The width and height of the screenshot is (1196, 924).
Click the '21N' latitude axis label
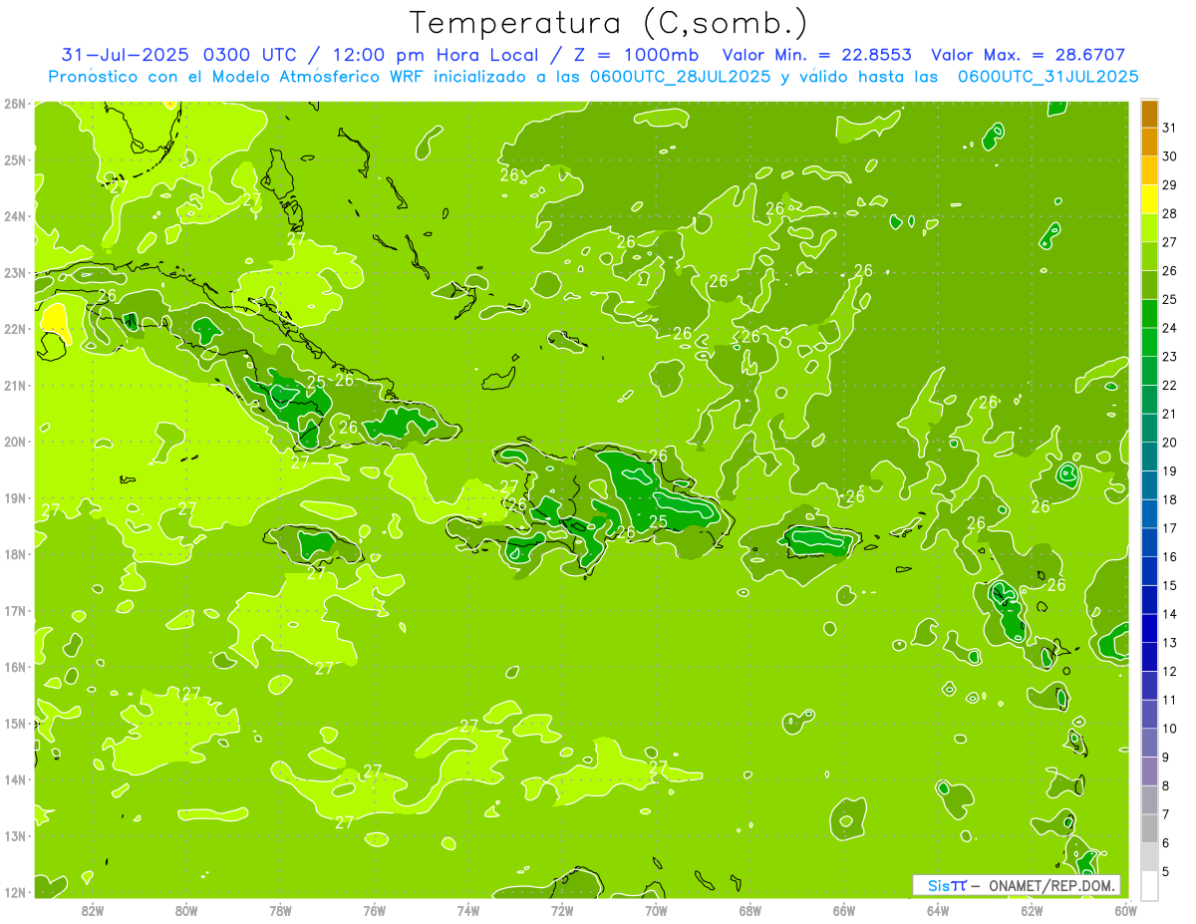(x=14, y=385)
